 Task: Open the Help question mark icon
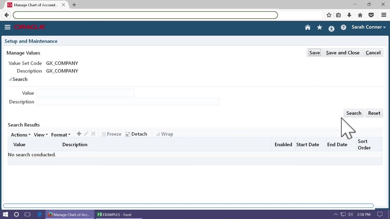pos(343,27)
